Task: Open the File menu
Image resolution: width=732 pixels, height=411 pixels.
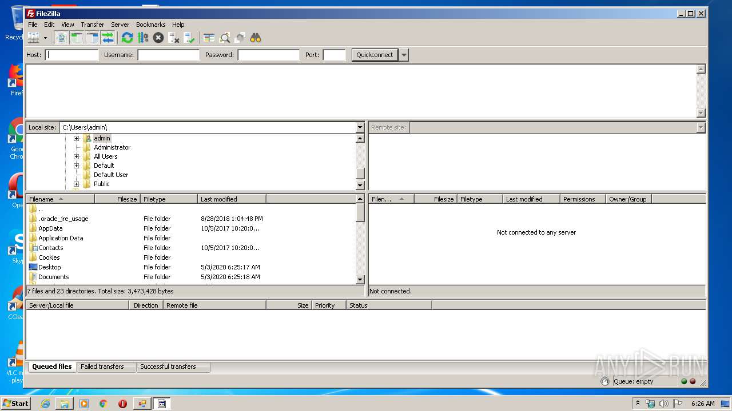Action: pos(33,25)
